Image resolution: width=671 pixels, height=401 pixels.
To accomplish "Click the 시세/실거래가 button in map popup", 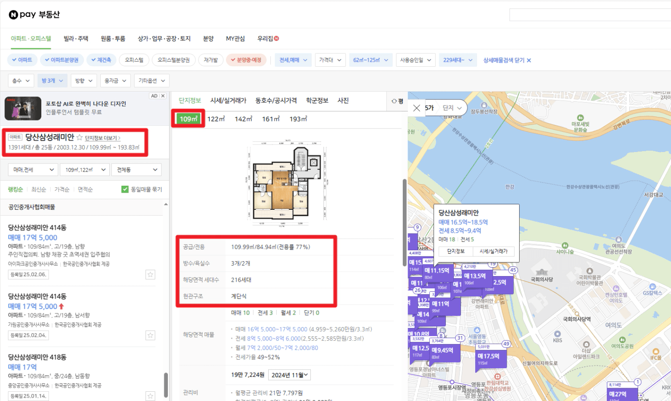I will pos(493,251).
